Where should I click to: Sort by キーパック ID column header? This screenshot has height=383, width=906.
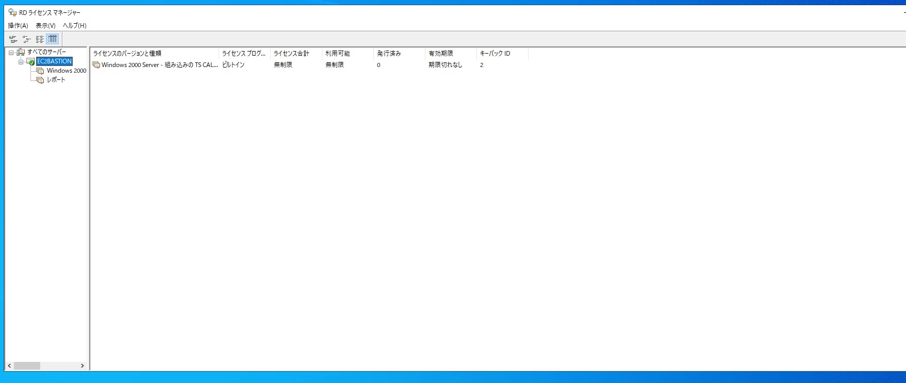[502, 54]
